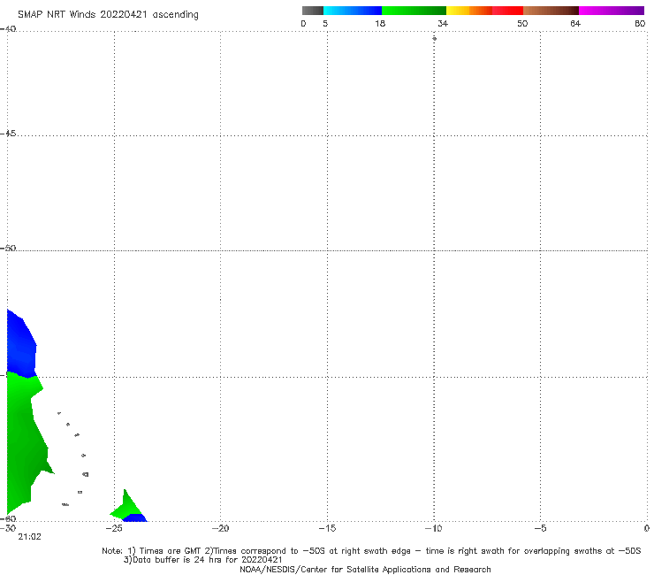Click the color bar label '18'
Screen dimensions: 654x575
(x=380, y=23)
